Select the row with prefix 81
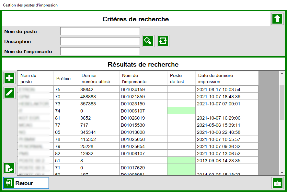 click(97, 117)
